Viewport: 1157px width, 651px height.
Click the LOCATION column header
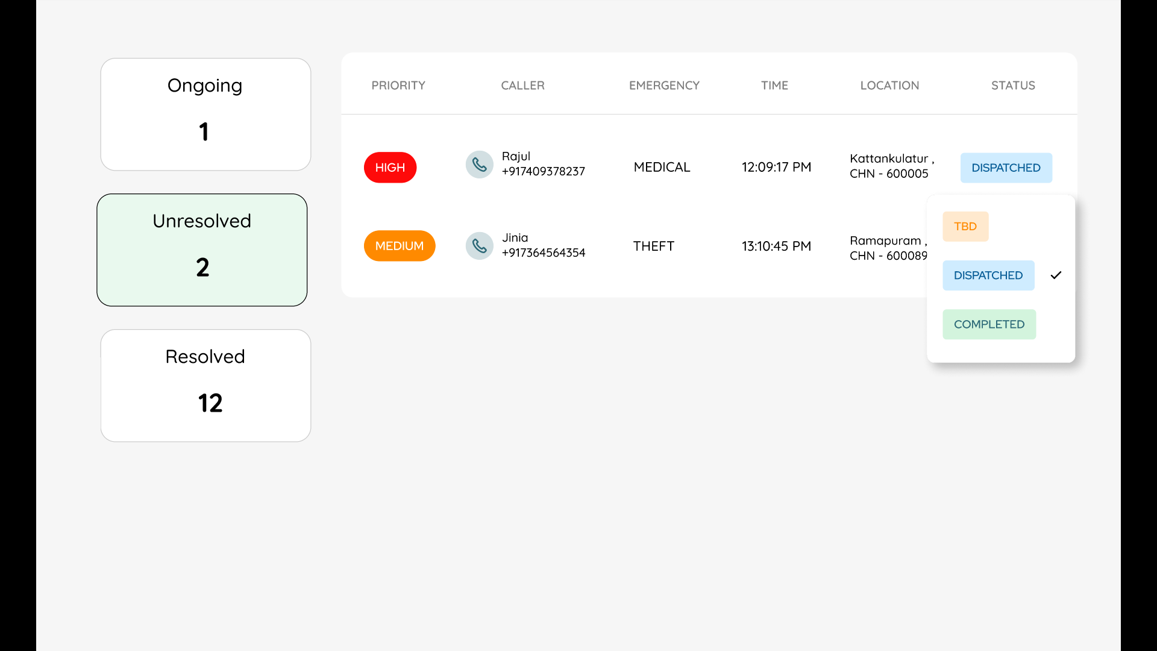(x=889, y=85)
